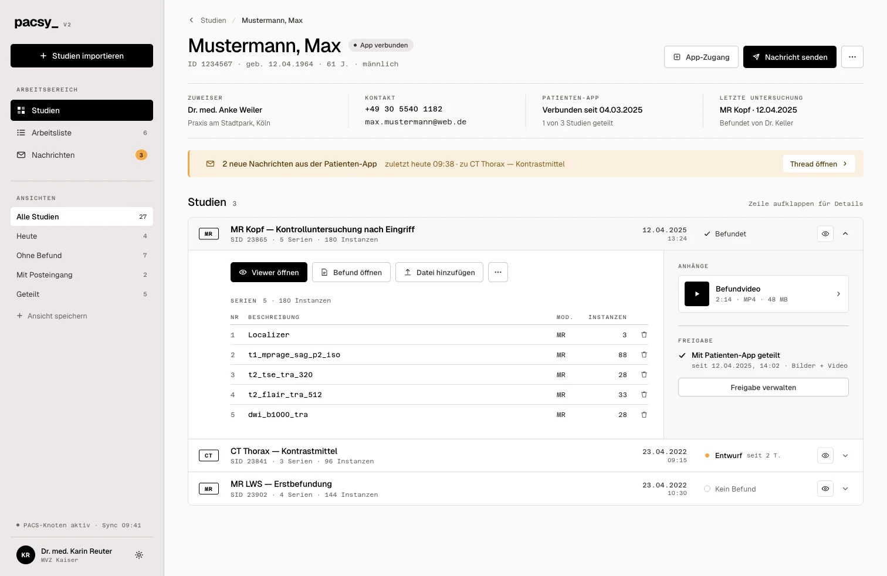Click Thread öffnen in the notification banner
887x576 pixels.
819,164
